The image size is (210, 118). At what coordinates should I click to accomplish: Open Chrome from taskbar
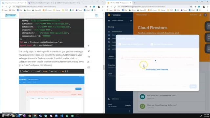(35, 116)
